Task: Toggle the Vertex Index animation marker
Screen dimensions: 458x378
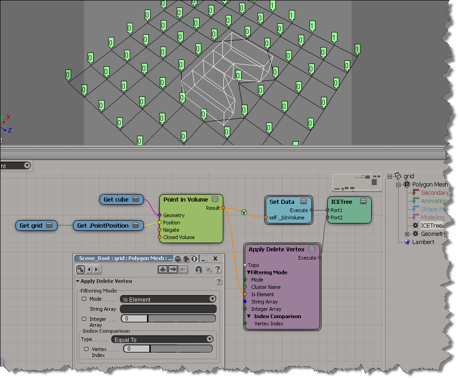Action: [86, 349]
